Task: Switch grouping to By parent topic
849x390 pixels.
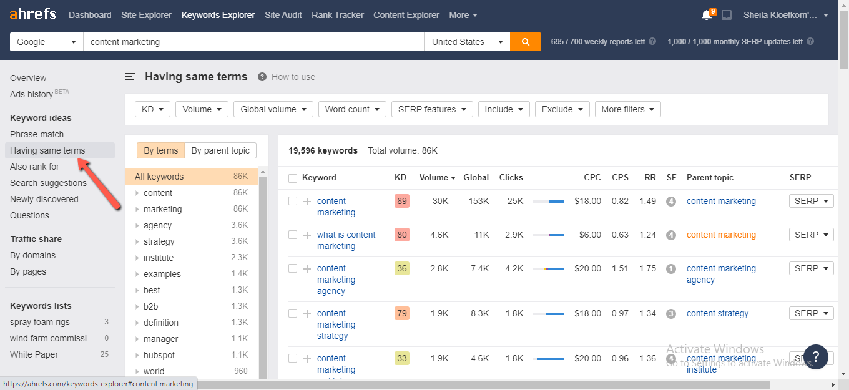Action: coord(220,150)
